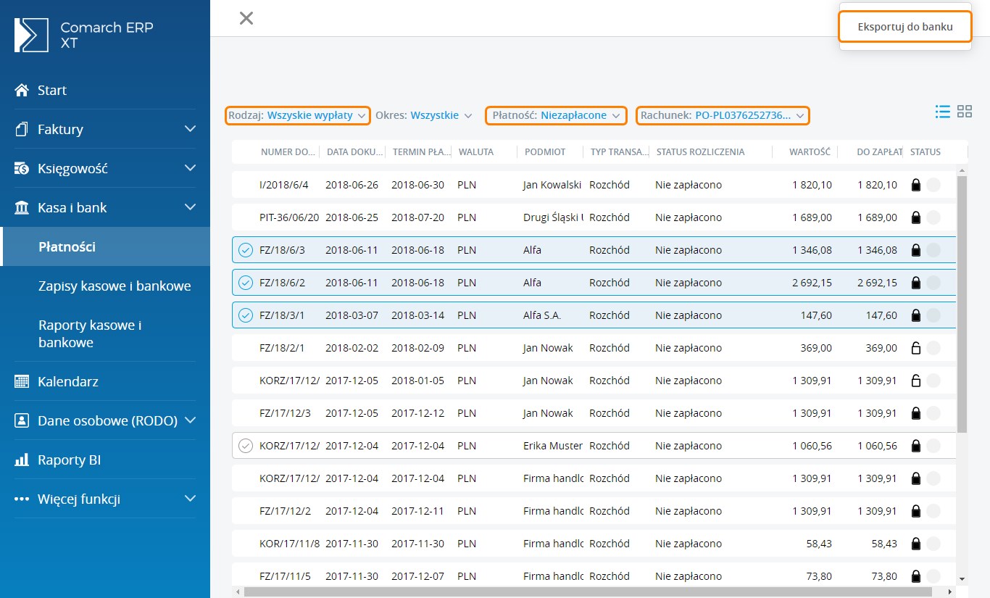This screenshot has height=598, width=990.
Task: Click the Start home icon
Action: [22, 90]
